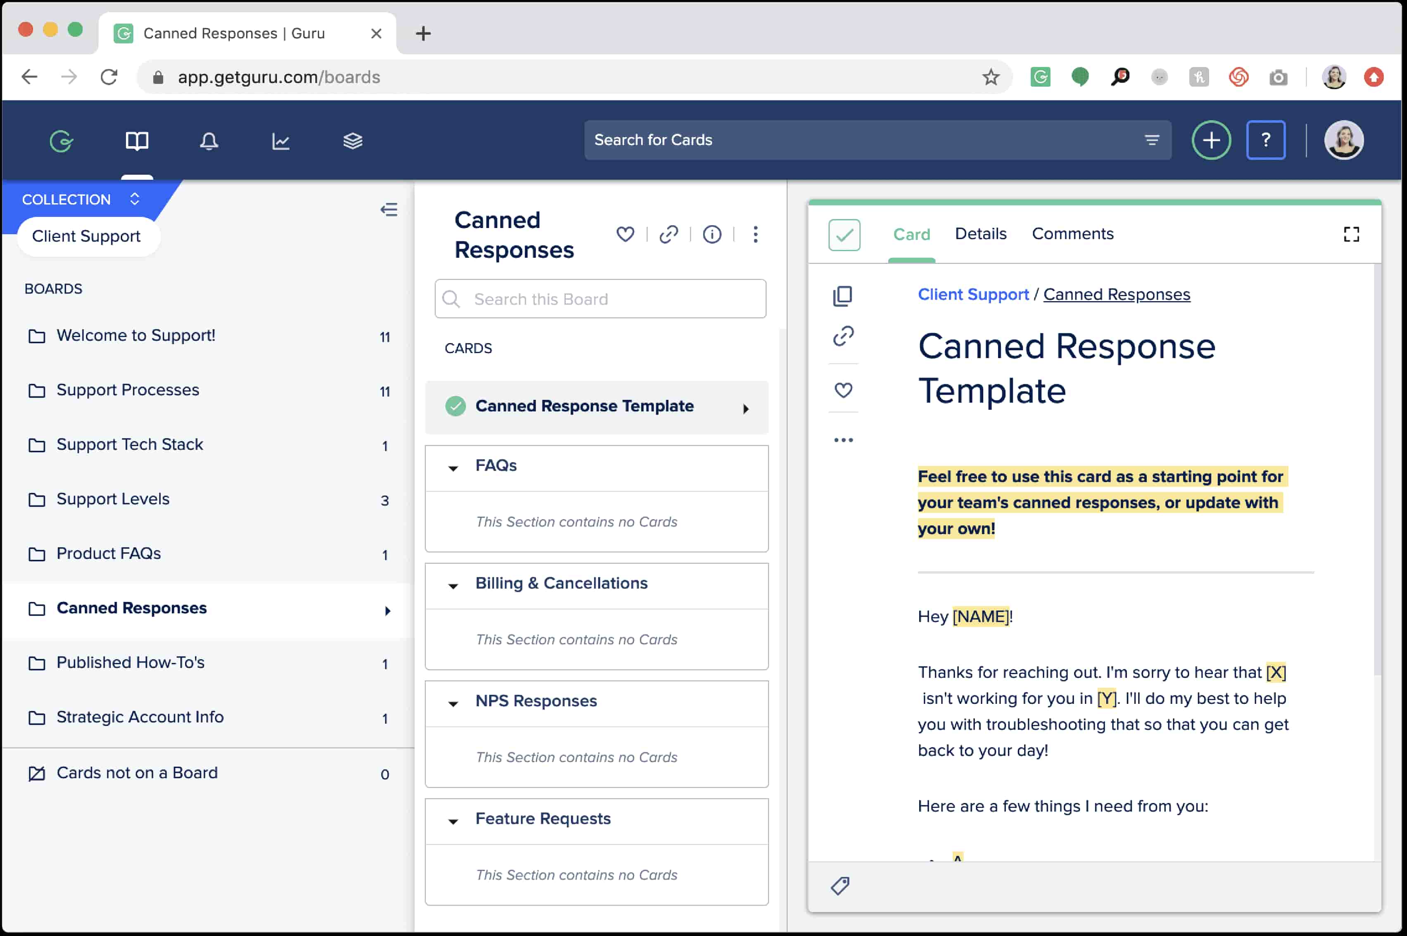
Task: Open the notifications bell icon
Action: tap(208, 142)
